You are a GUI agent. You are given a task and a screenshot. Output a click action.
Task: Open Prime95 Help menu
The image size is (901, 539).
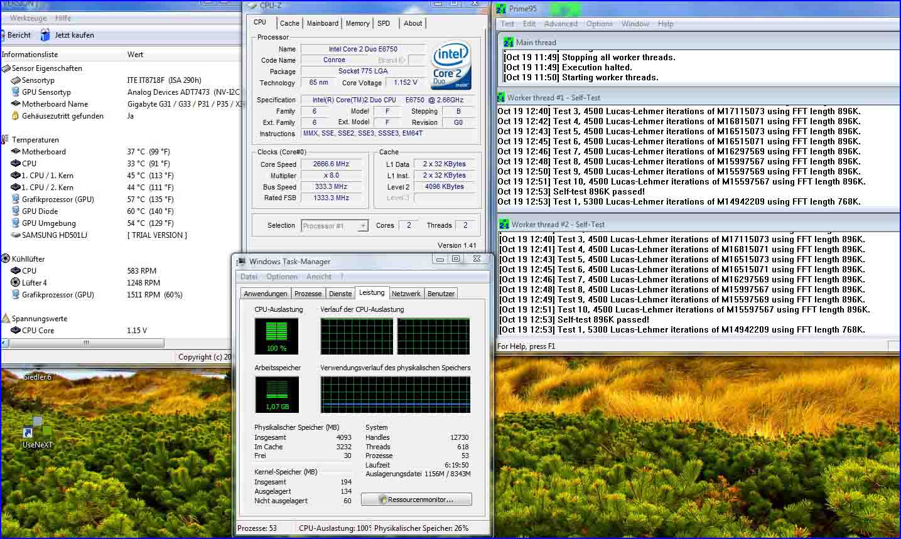[x=666, y=24]
